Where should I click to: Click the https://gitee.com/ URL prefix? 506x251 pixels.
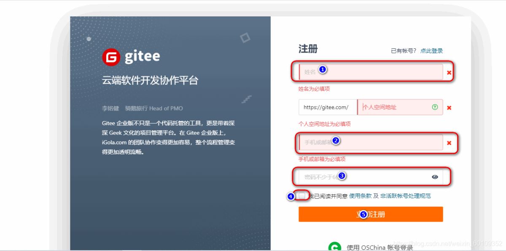click(x=328, y=107)
